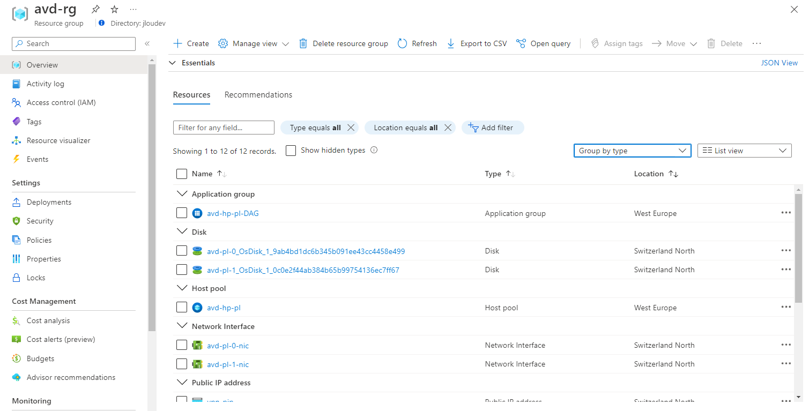Refresh the resource list
Viewport: 809px width, 411px height.
pos(417,43)
